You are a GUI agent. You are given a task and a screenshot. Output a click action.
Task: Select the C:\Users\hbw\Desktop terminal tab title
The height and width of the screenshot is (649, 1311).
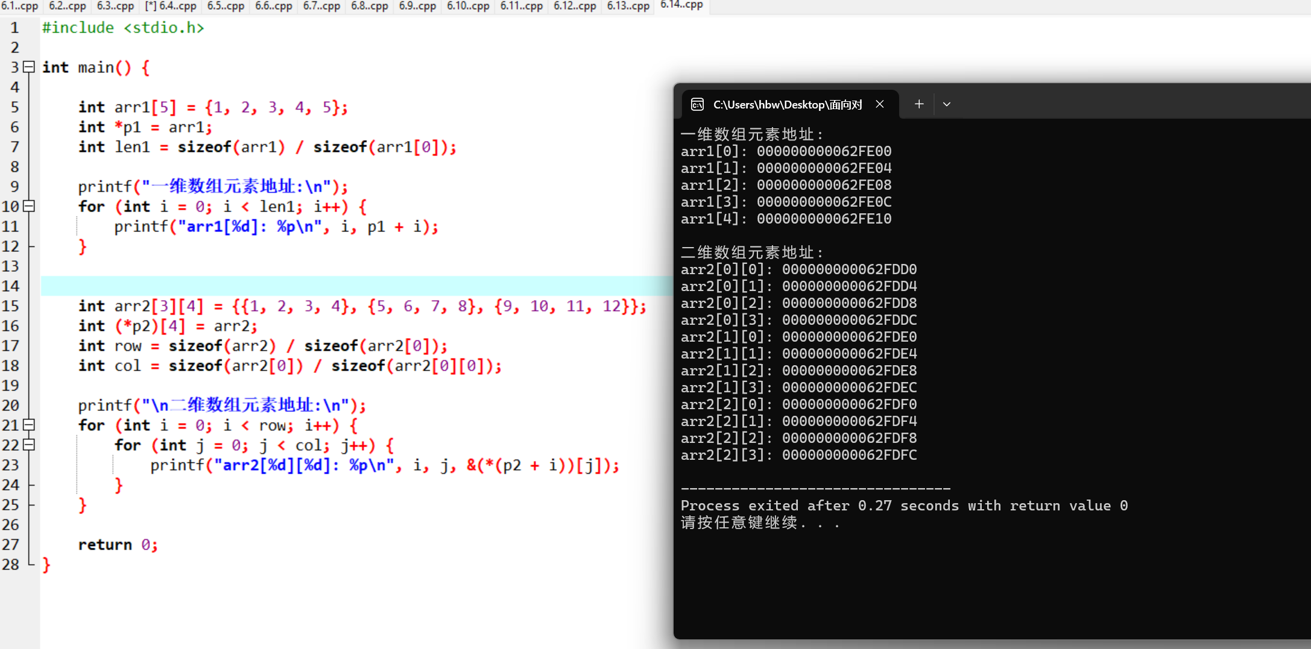pos(788,105)
